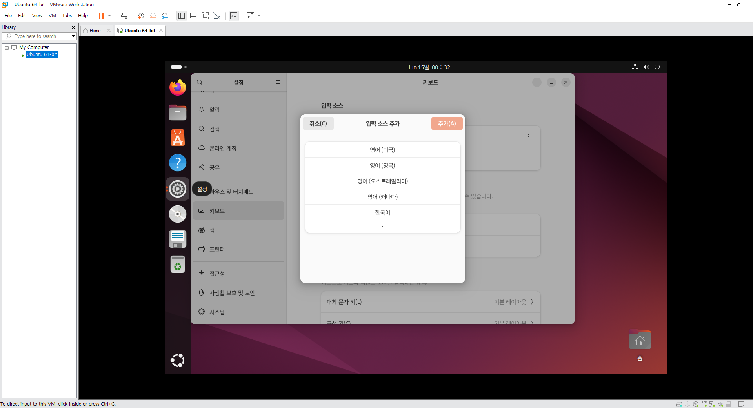Choose 영어 (미국) input source
This screenshot has height=408, width=753.
382,150
